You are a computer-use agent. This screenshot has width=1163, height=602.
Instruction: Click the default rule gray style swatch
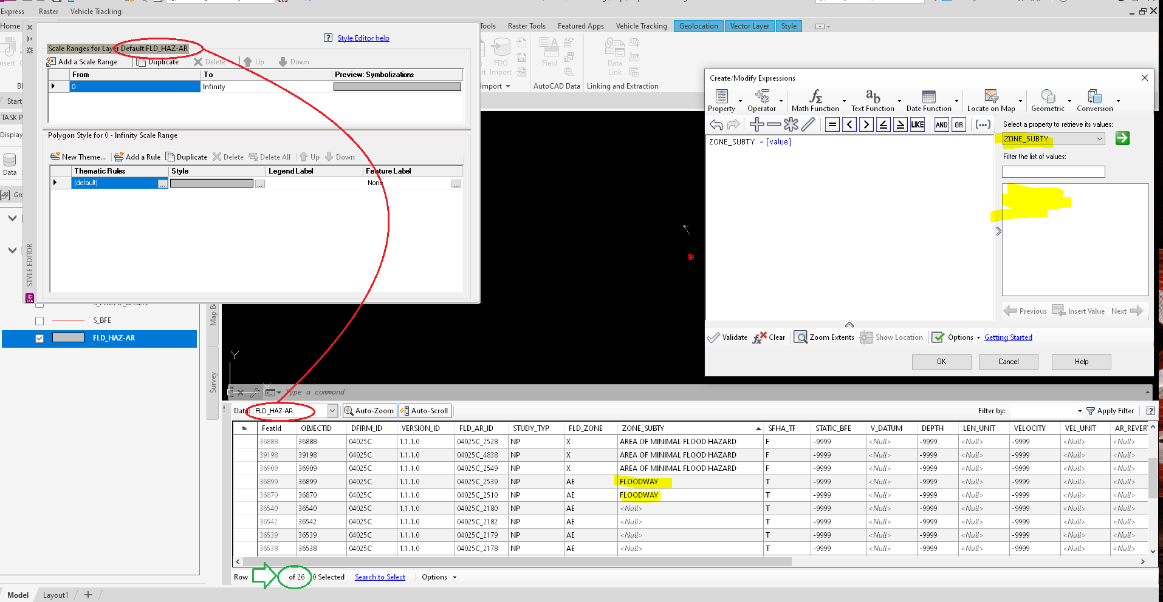click(211, 183)
